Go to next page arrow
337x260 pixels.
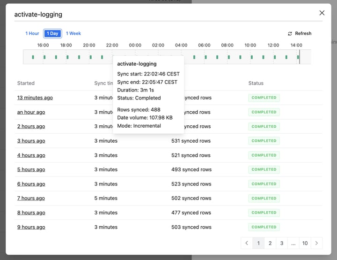point(317,243)
